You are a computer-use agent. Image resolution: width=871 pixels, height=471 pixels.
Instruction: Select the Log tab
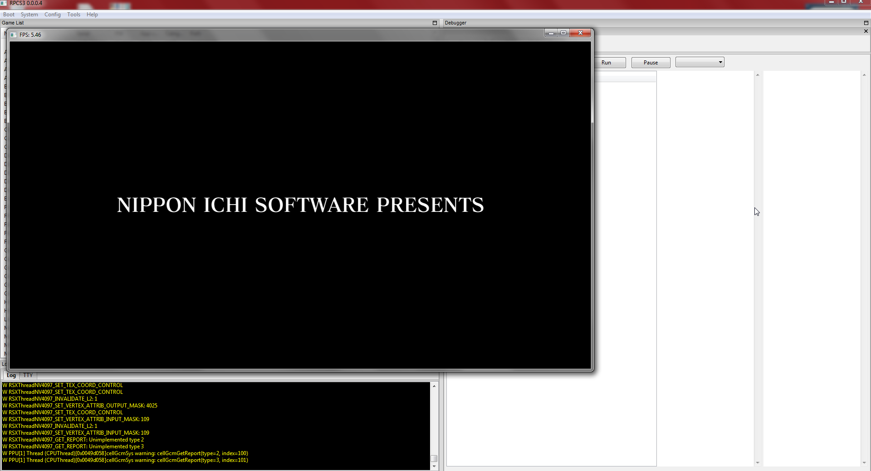pos(11,375)
